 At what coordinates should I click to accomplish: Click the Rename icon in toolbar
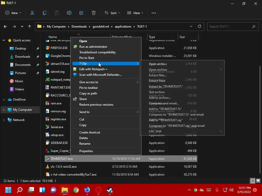point(69,13)
